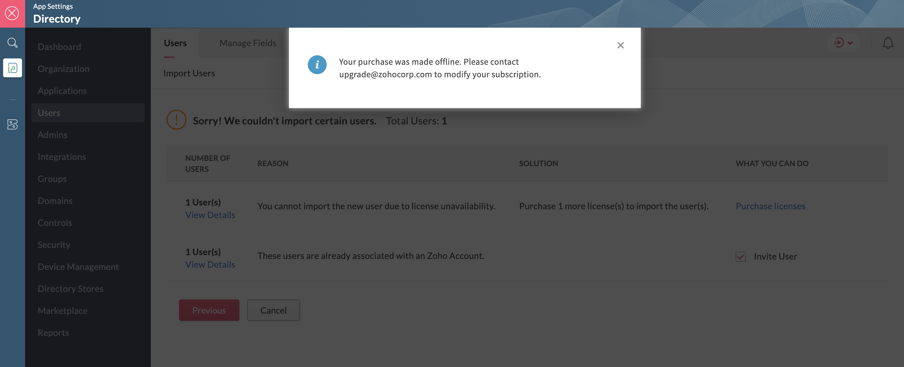Open View Details for license unavailability row
The width and height of the screenshot is (904, 367).
(x=210, y=215)
